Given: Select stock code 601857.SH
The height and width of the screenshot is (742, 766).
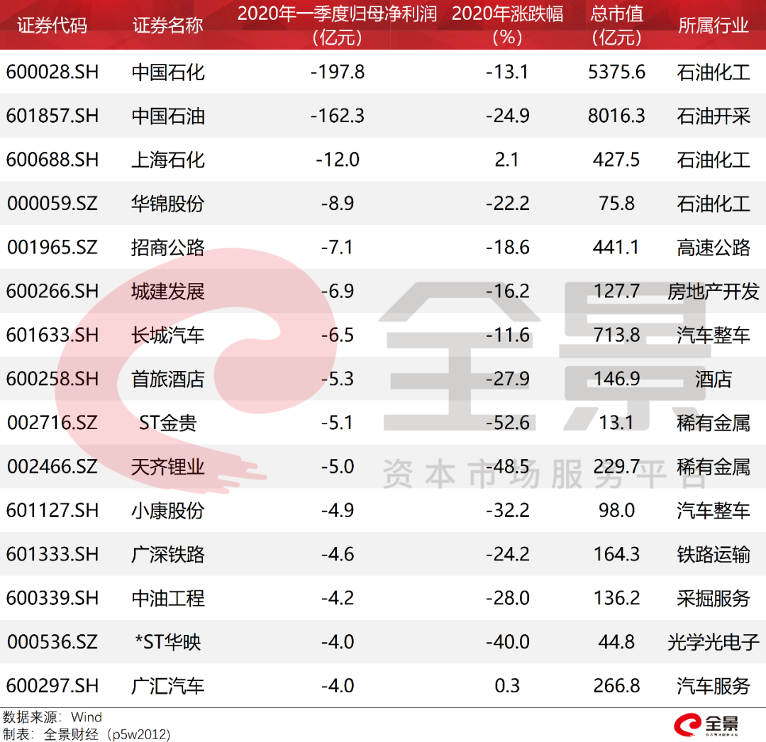Looking at the screenshot, I should [x=52, y=116].
